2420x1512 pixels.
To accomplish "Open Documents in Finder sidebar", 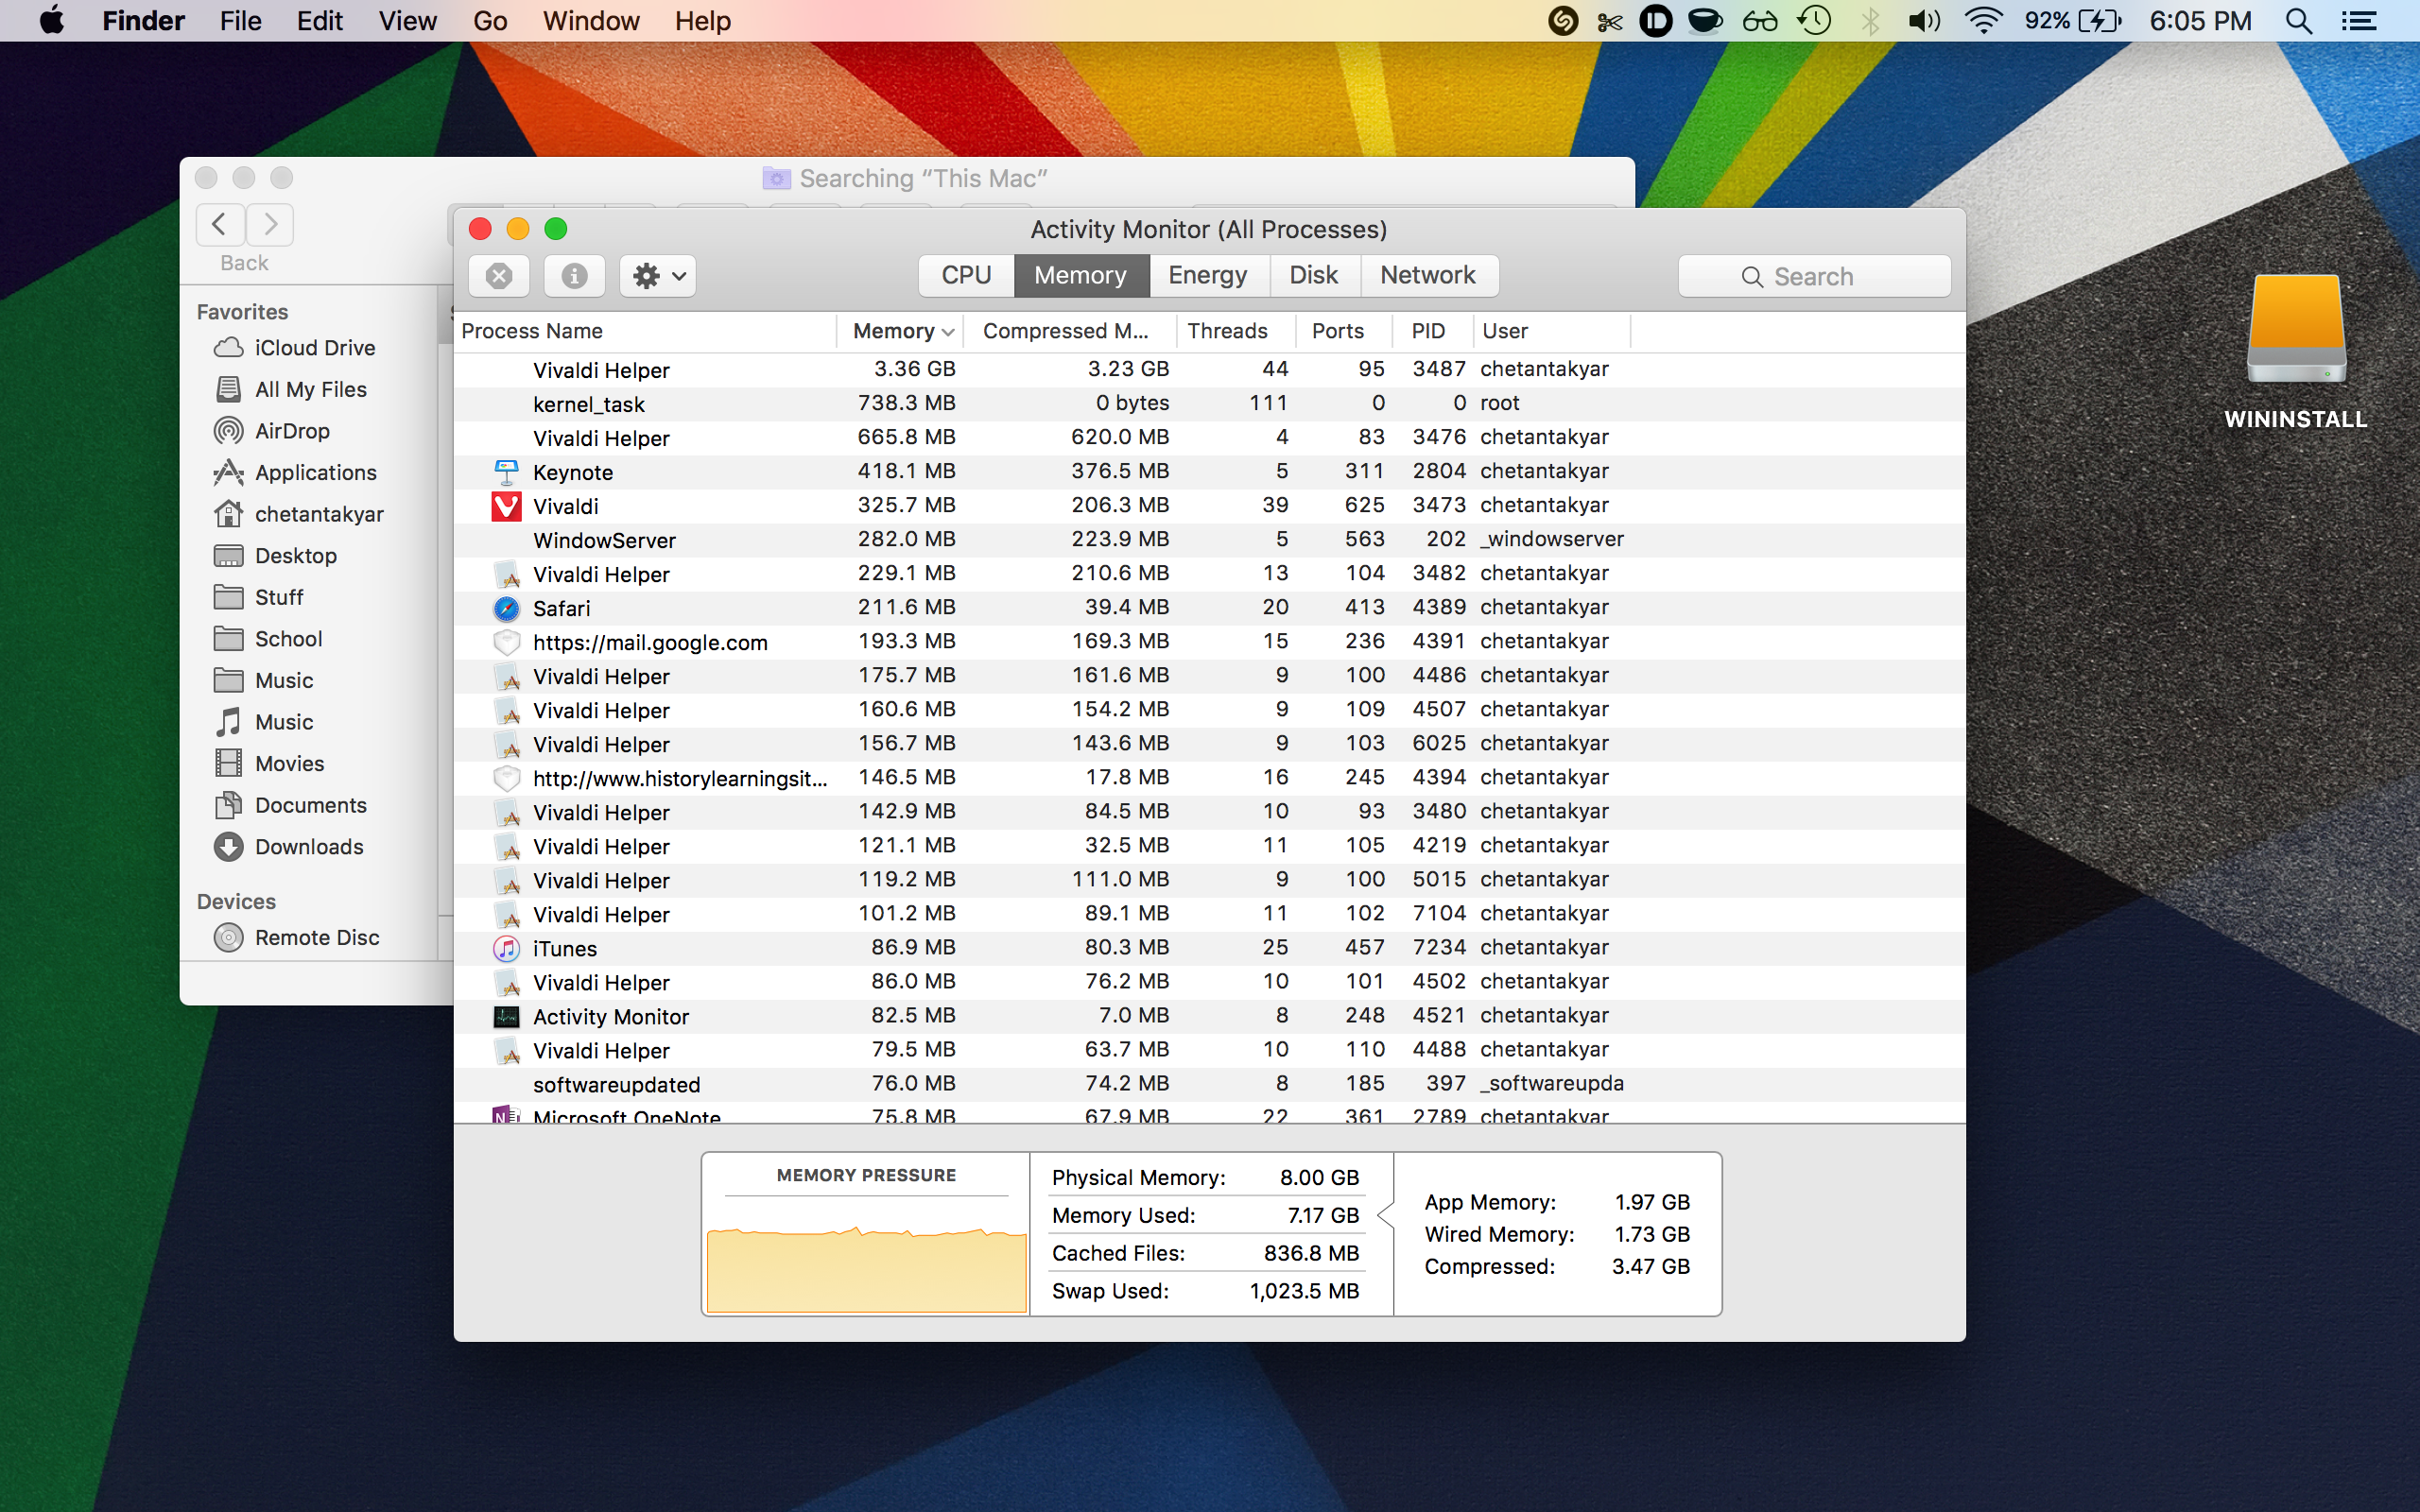I will click(x=310, y=805).
